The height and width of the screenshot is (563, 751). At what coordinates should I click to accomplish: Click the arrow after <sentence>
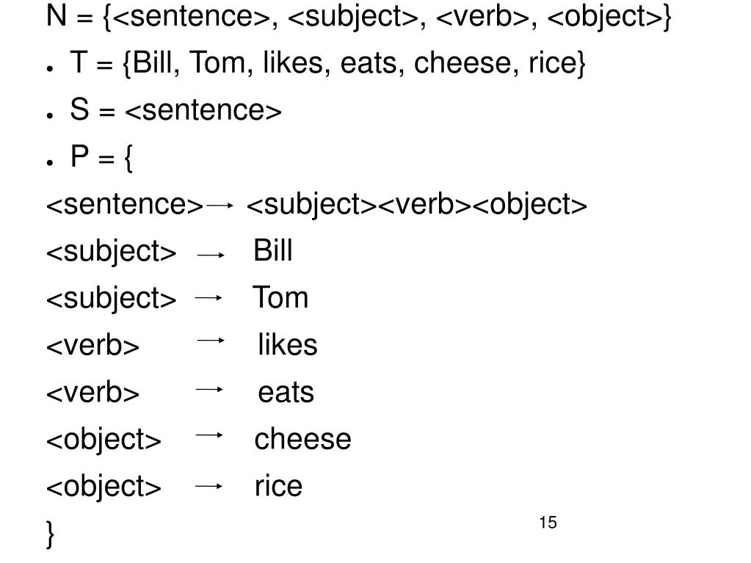point(219,206)
